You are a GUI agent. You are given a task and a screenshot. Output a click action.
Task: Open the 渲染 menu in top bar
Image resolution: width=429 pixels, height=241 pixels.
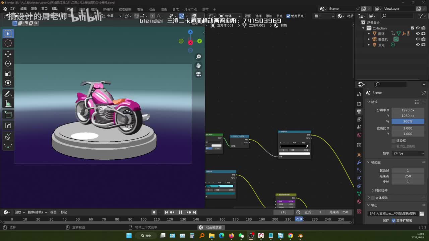click(34, 9)
